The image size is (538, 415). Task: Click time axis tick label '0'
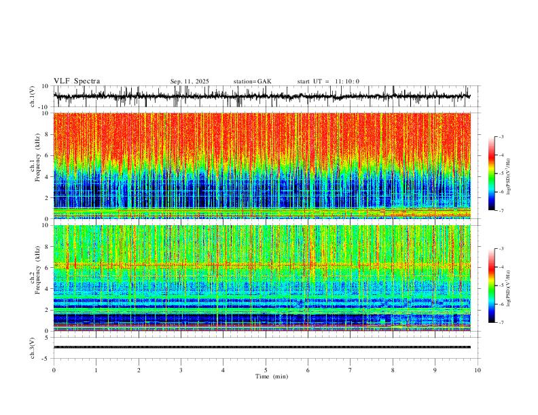pyautogui.click(x=54, y=370)
